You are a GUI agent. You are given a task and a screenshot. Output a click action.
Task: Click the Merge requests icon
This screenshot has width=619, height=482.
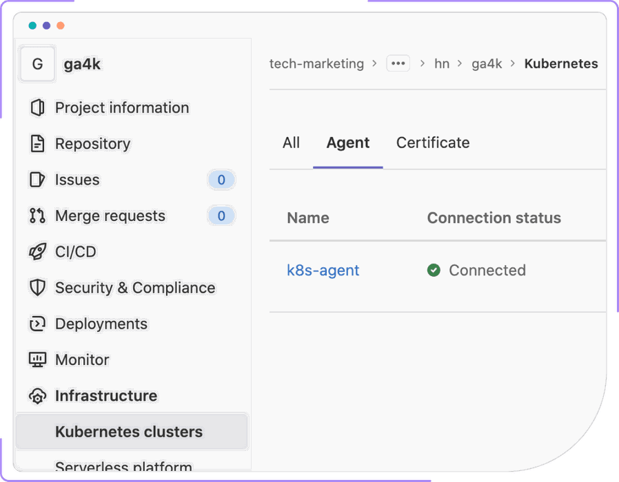pyautogui.click(x=37, y=216)
